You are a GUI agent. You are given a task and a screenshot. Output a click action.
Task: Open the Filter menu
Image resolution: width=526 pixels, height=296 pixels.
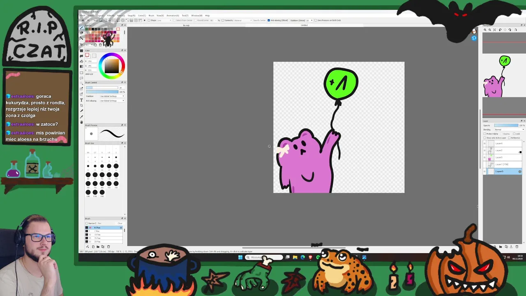[x=111, y=16]
